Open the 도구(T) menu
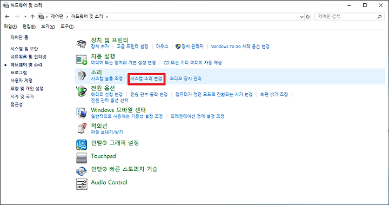The image size is (389, 205). coord(67,27)
